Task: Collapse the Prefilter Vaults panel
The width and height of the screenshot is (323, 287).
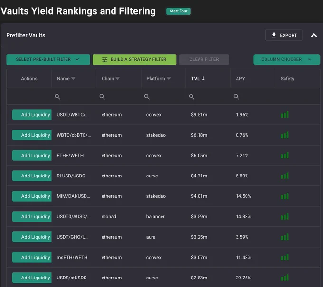Action: coord(314,35)
